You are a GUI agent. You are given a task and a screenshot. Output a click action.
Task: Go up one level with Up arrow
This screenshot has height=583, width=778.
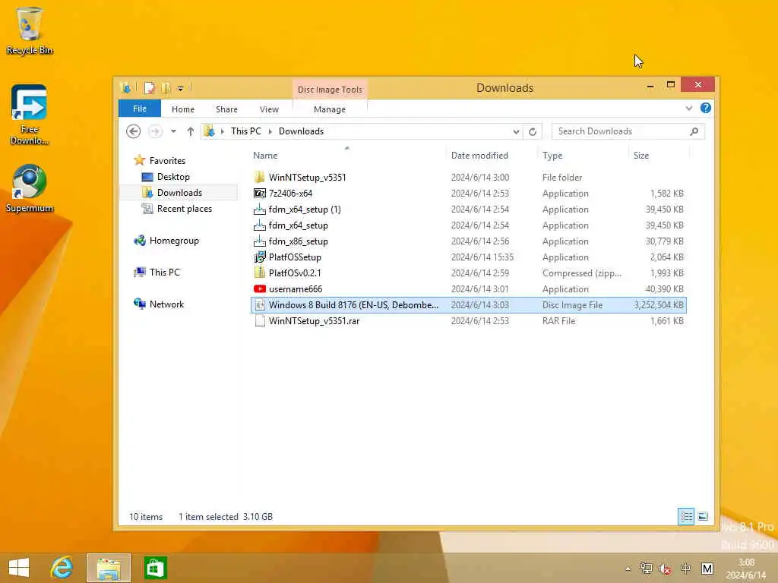(x=190, y=131)
